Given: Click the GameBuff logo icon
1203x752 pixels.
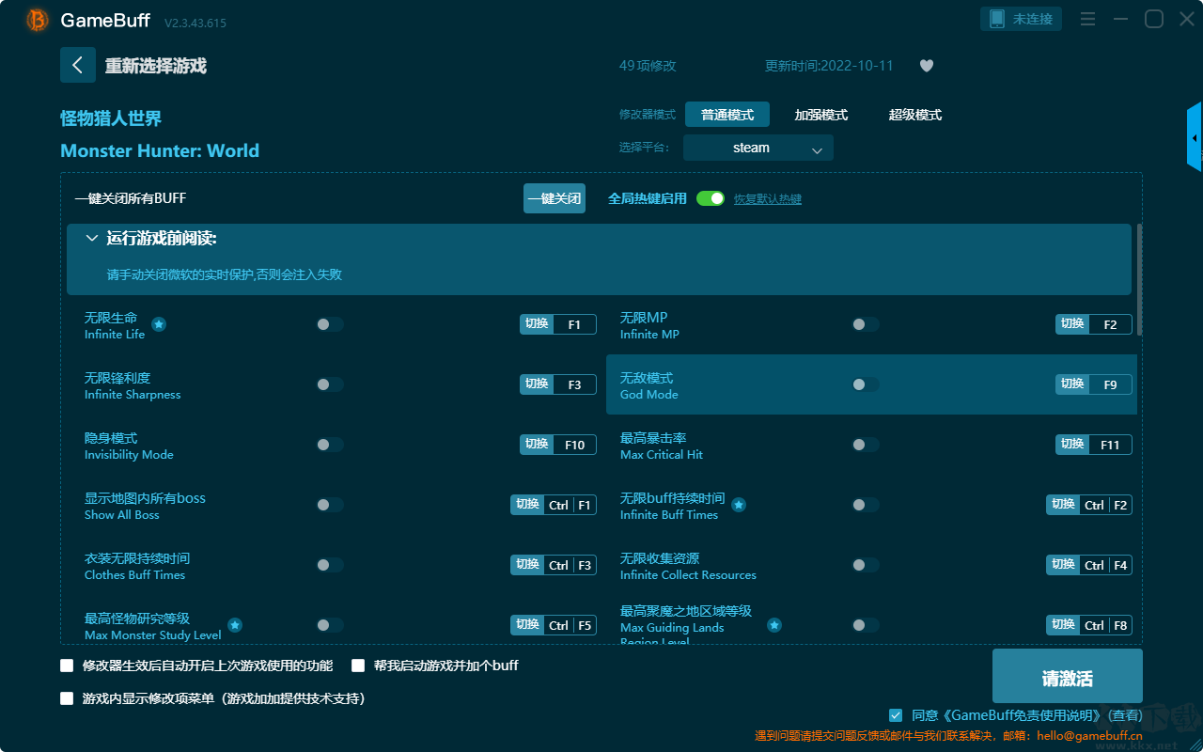Looking at the screenshot, I should pos(38,20).
